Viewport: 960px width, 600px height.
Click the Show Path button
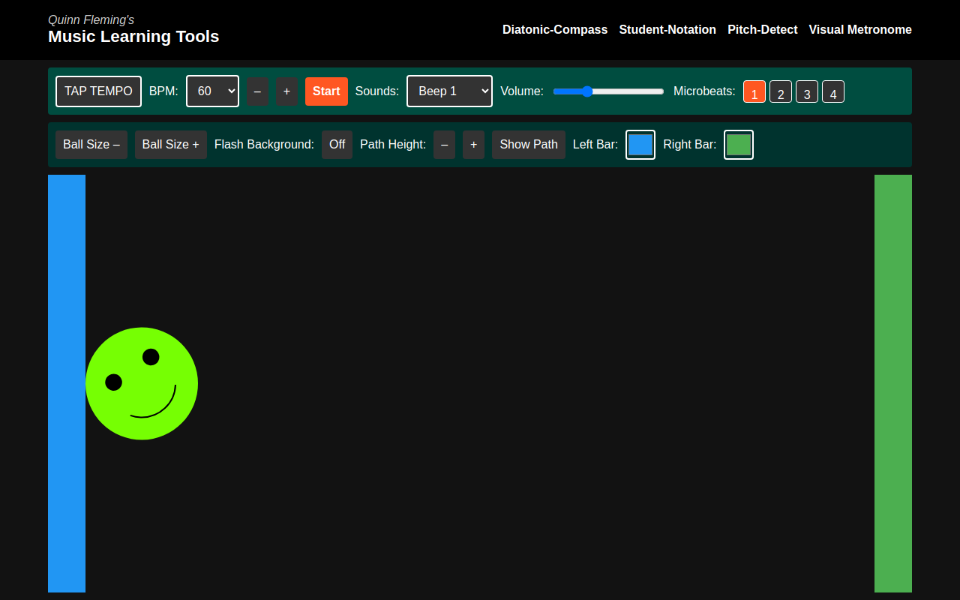click(x=529, y=145)
